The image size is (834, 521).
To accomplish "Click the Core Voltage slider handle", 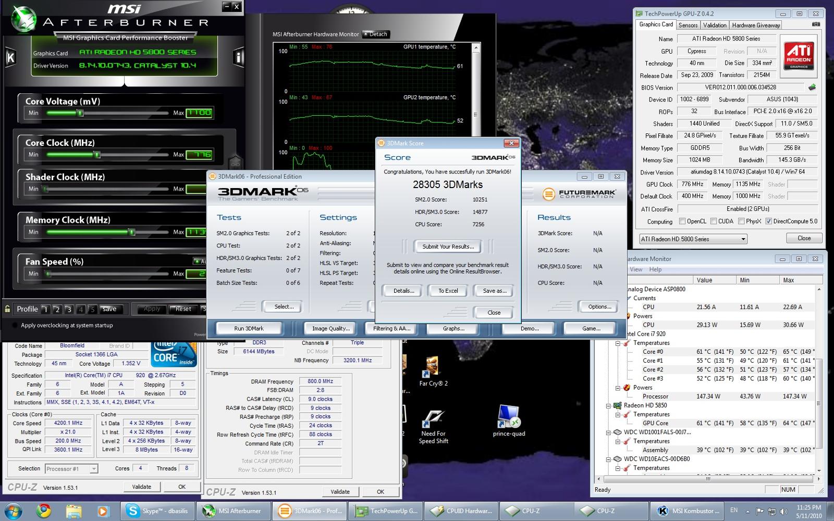I will coord(80,113).
